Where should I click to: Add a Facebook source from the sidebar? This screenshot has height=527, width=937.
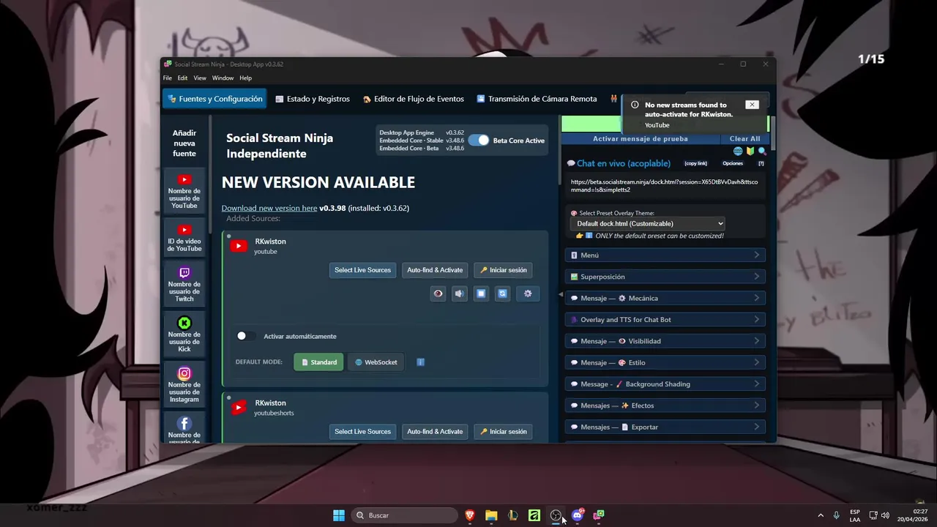tap(184, 429)
